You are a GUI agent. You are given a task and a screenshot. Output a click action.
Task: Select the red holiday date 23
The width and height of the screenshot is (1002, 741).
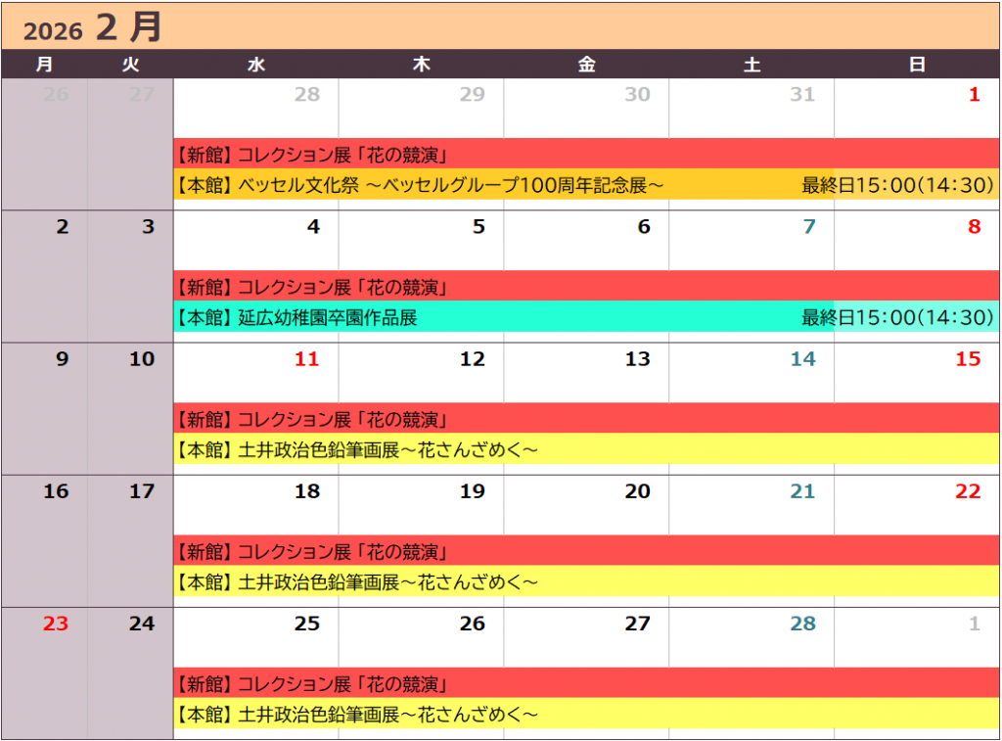click(x=56, y=624)
